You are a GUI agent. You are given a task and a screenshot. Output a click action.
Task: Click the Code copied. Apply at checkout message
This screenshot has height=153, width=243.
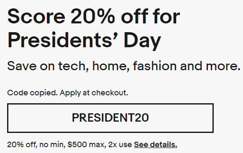tap(68, 93)
